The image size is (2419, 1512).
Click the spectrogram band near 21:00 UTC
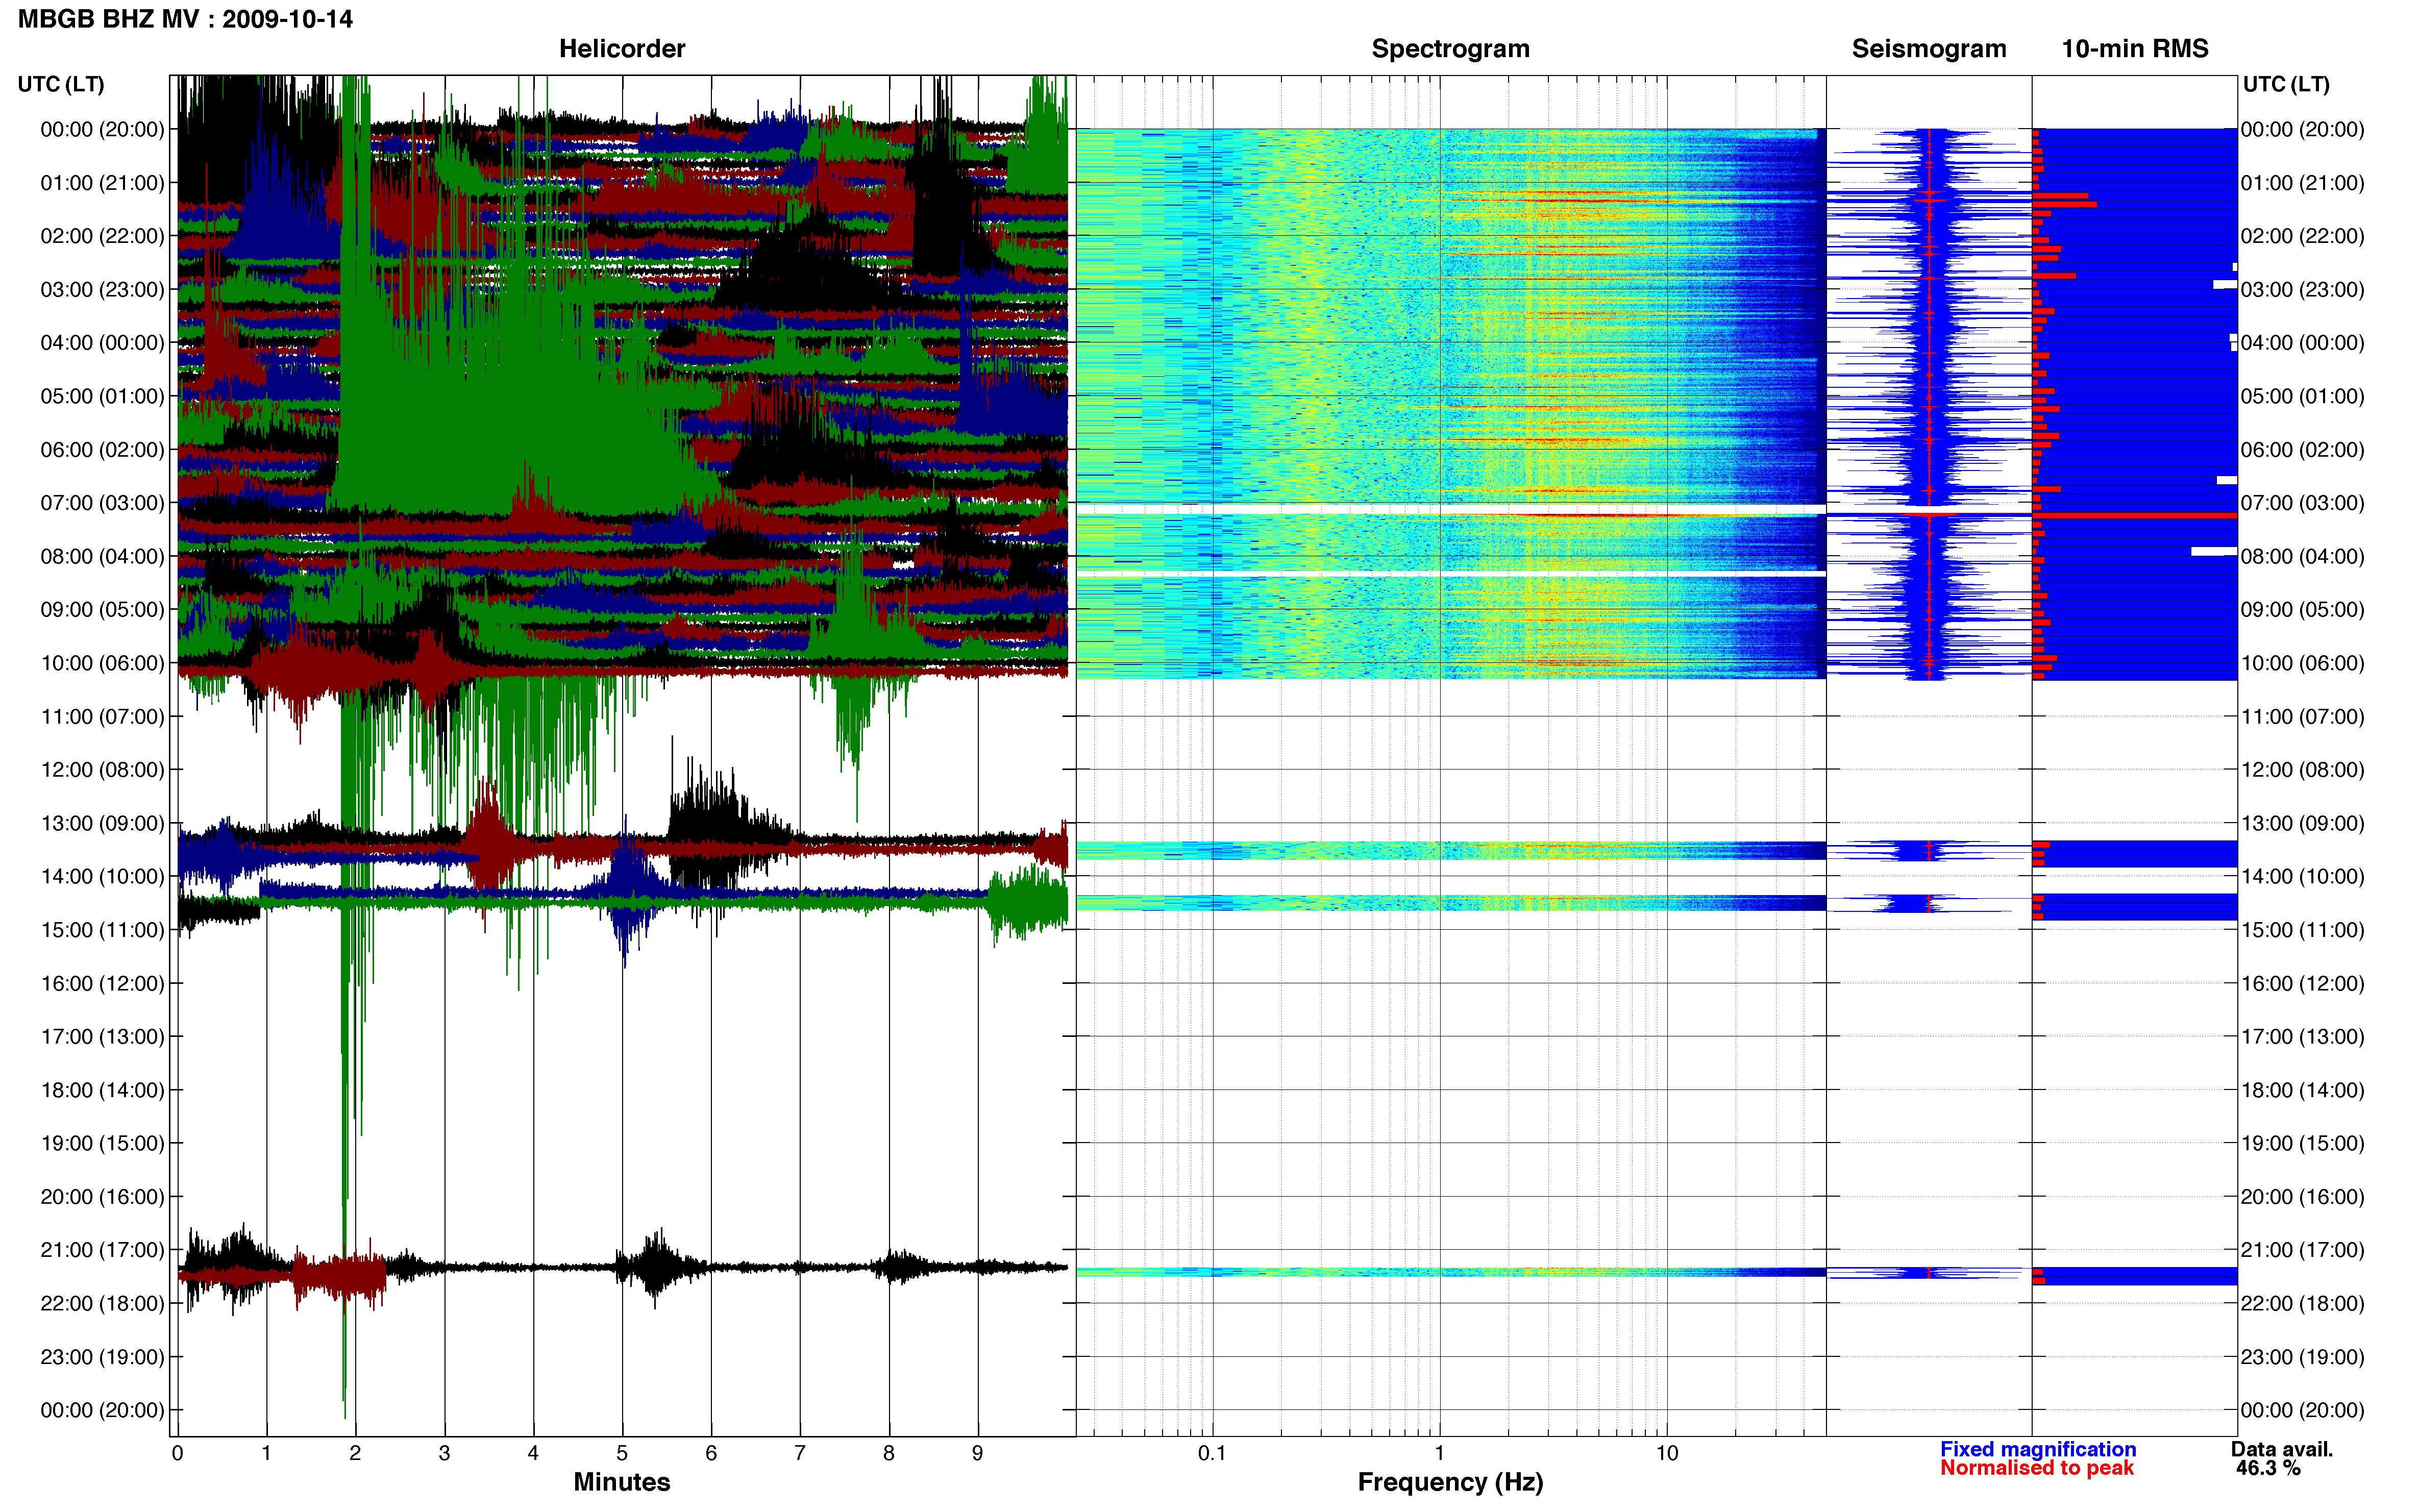(x=1451, y=1272)
